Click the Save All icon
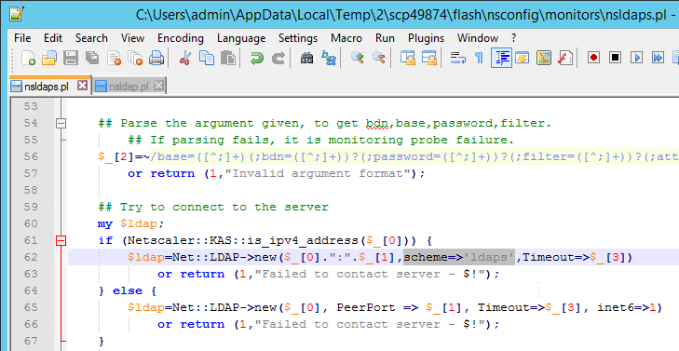This screenshot has height=351, width=679. click(x=92, y=58)
